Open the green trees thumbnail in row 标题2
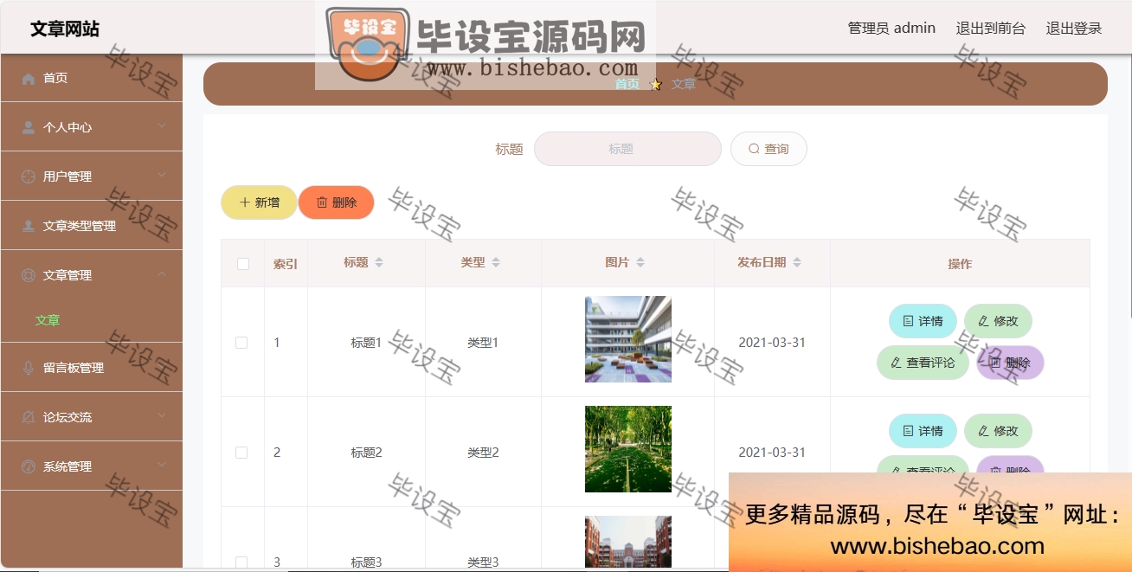The width and height of the screenshot is (1132, 572). pyautogui.click(x=628, y=449)
